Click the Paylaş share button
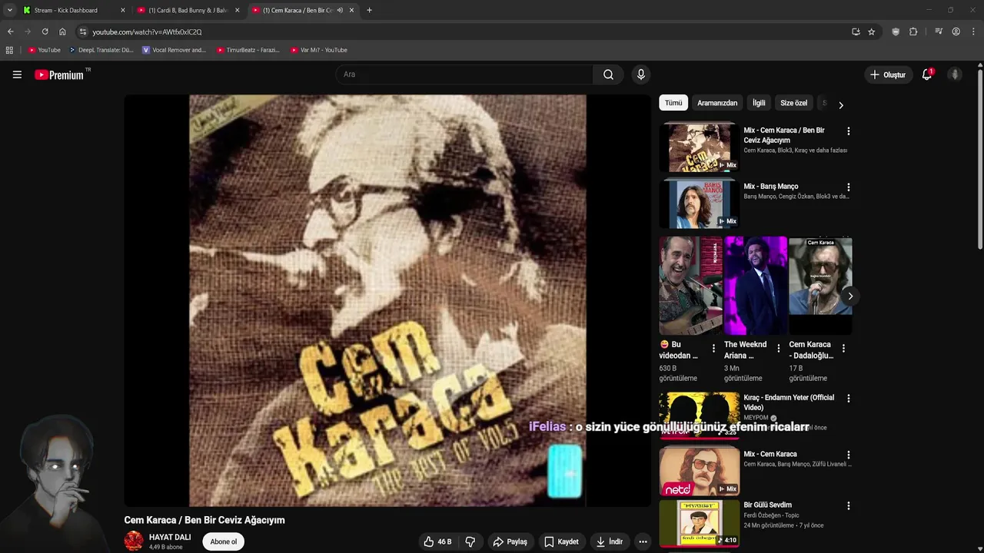This screenshot has width=984, height=553. (x=510, y=541)
